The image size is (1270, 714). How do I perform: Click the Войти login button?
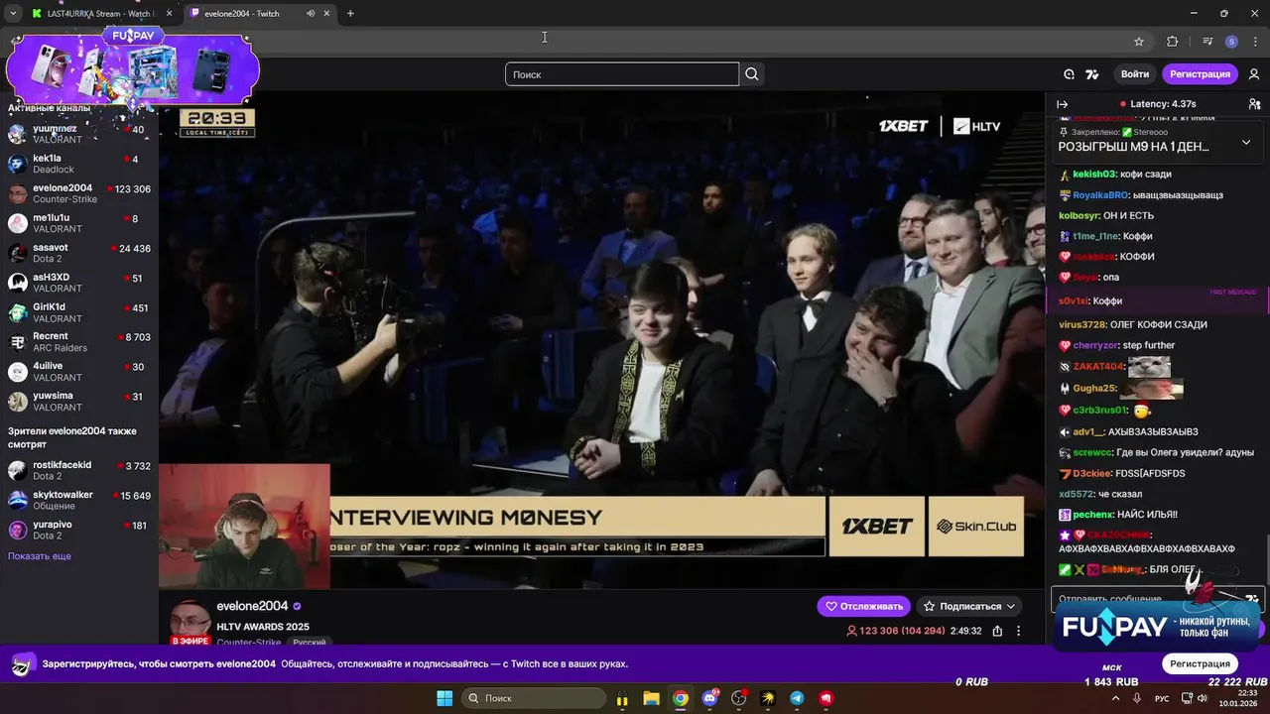tap(1135, 74)
